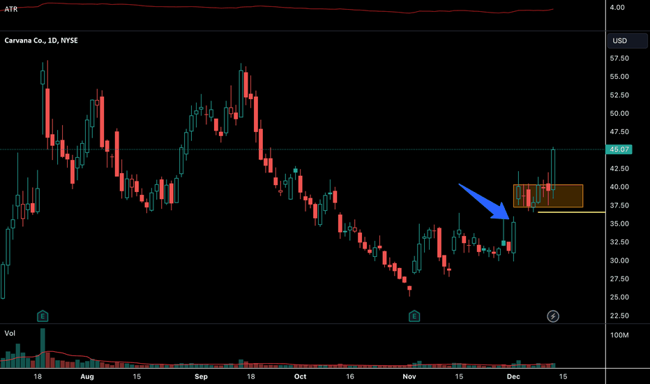Open the December lightning bolt event icon

[x=552, y=316]
